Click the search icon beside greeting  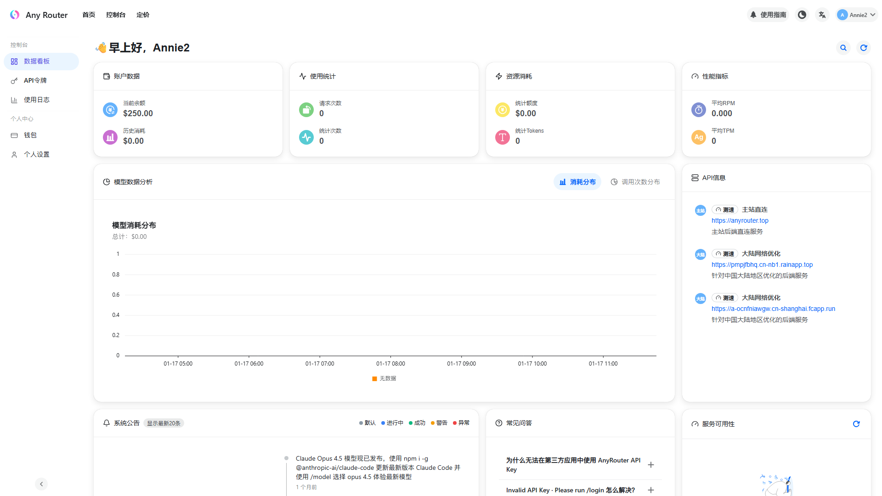pyautogui.click(x=843, y=48)
